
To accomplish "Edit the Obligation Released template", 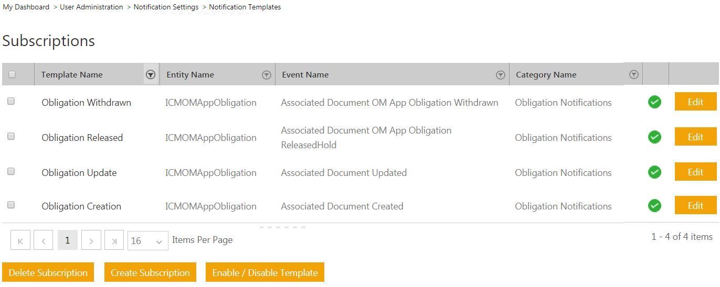I will [x=695, y=137].
